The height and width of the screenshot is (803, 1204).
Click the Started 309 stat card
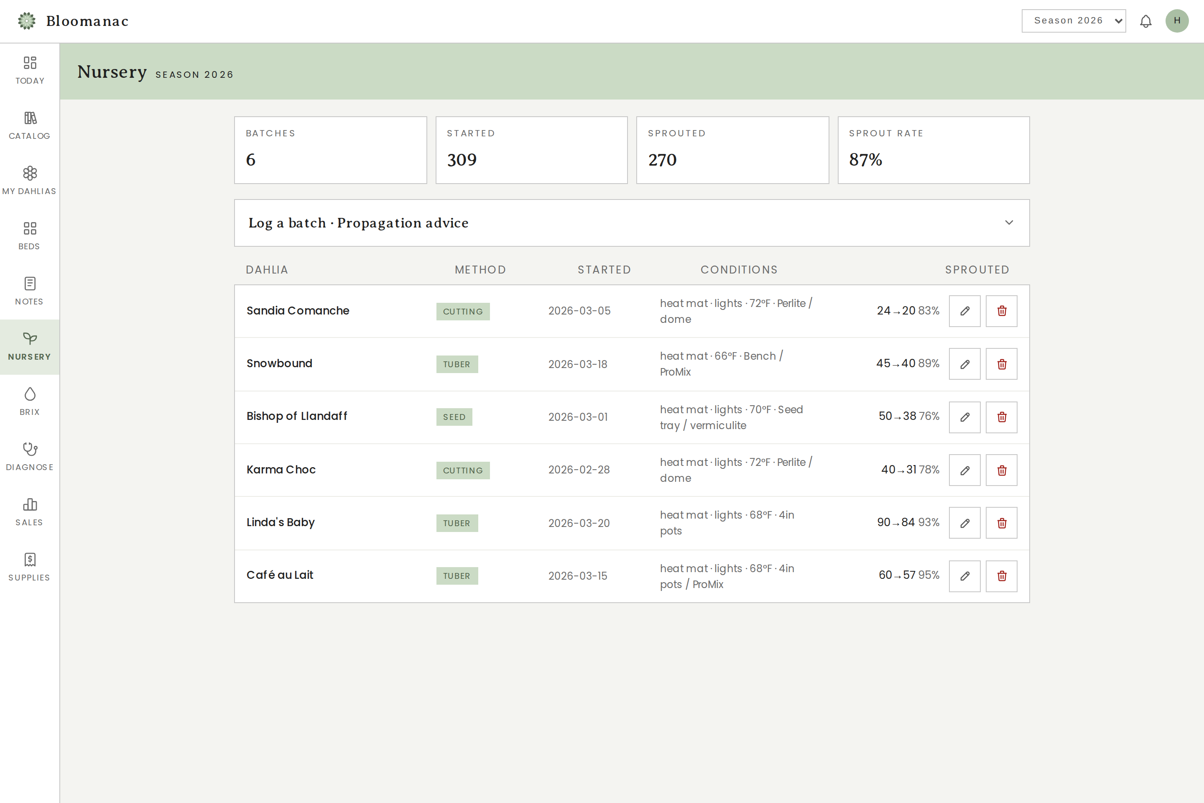[x=531, y=150]
